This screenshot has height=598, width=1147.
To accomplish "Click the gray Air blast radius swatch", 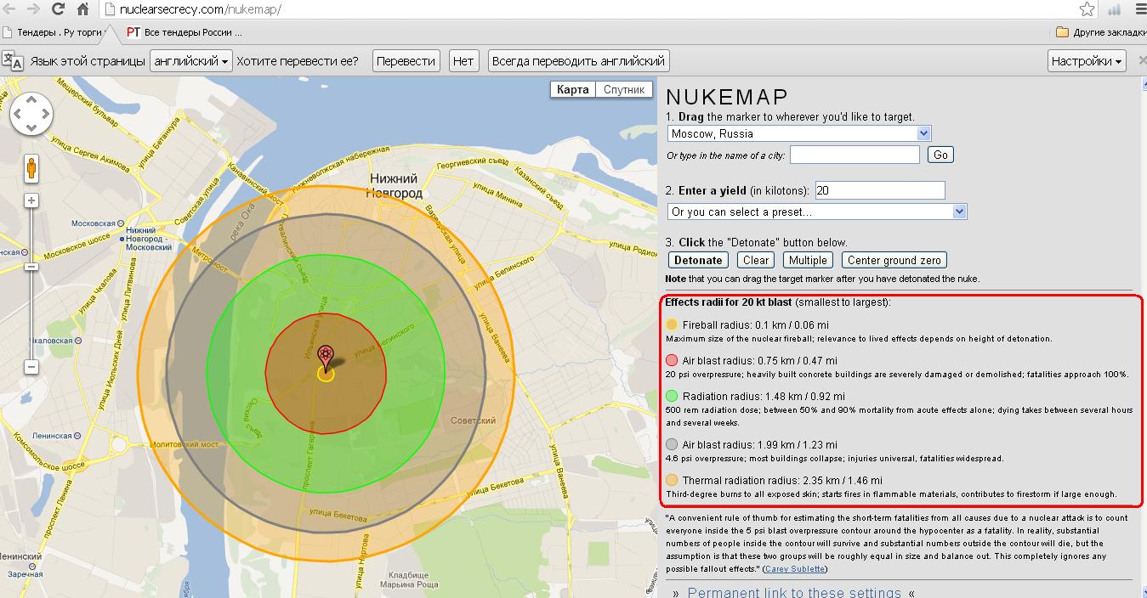I will coord(672,444).
